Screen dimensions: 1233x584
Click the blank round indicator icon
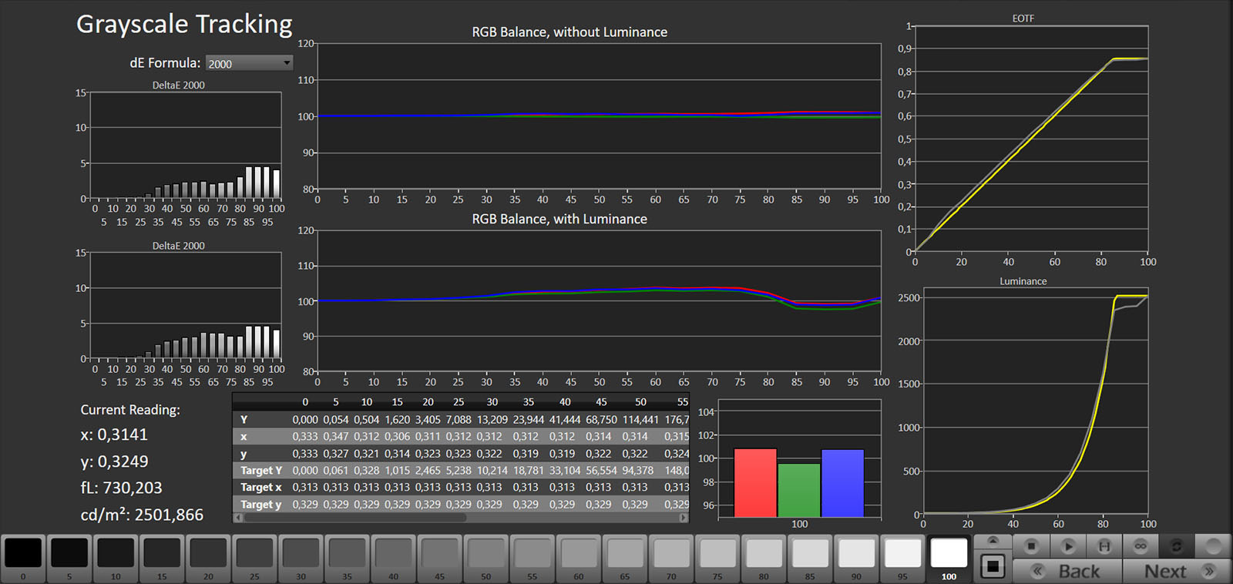coord(1213,546)
